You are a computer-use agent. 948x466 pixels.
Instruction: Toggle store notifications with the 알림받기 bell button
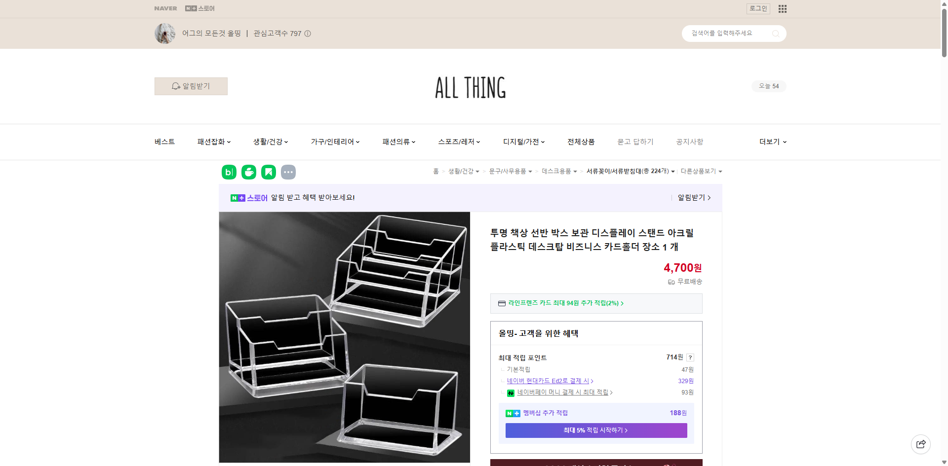(191, 86)
